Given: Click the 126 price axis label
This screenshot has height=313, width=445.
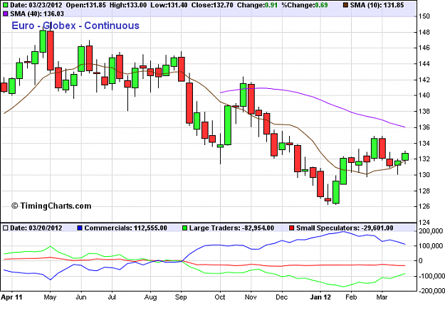Looking at the screenshot, I should [424, 206].
